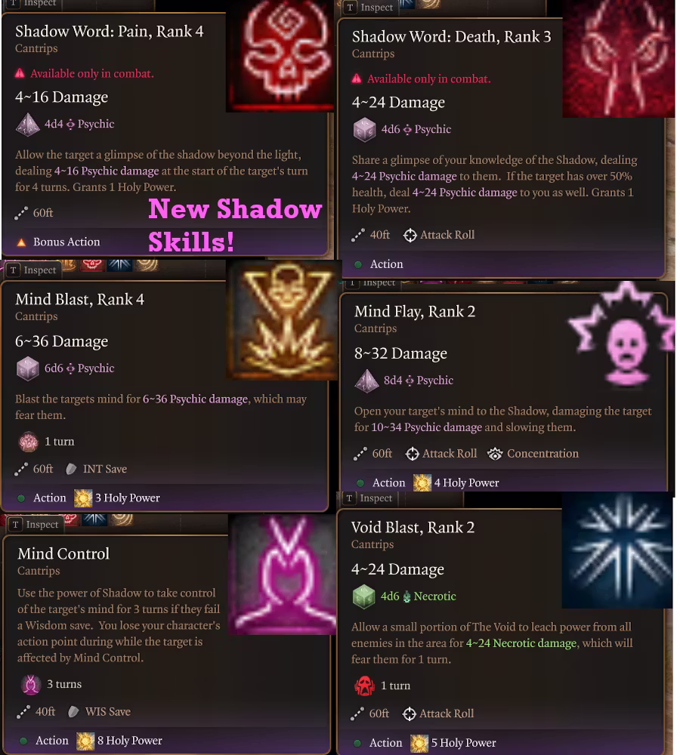Select the golden Mind Blast skill icon
This screenshot has width=680, height=755.
[283, 320]
